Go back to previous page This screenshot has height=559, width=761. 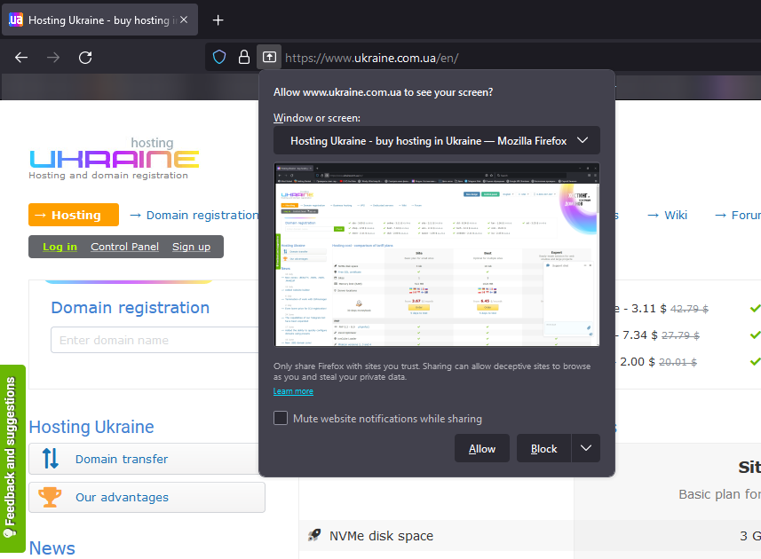[x=21, y=58]
